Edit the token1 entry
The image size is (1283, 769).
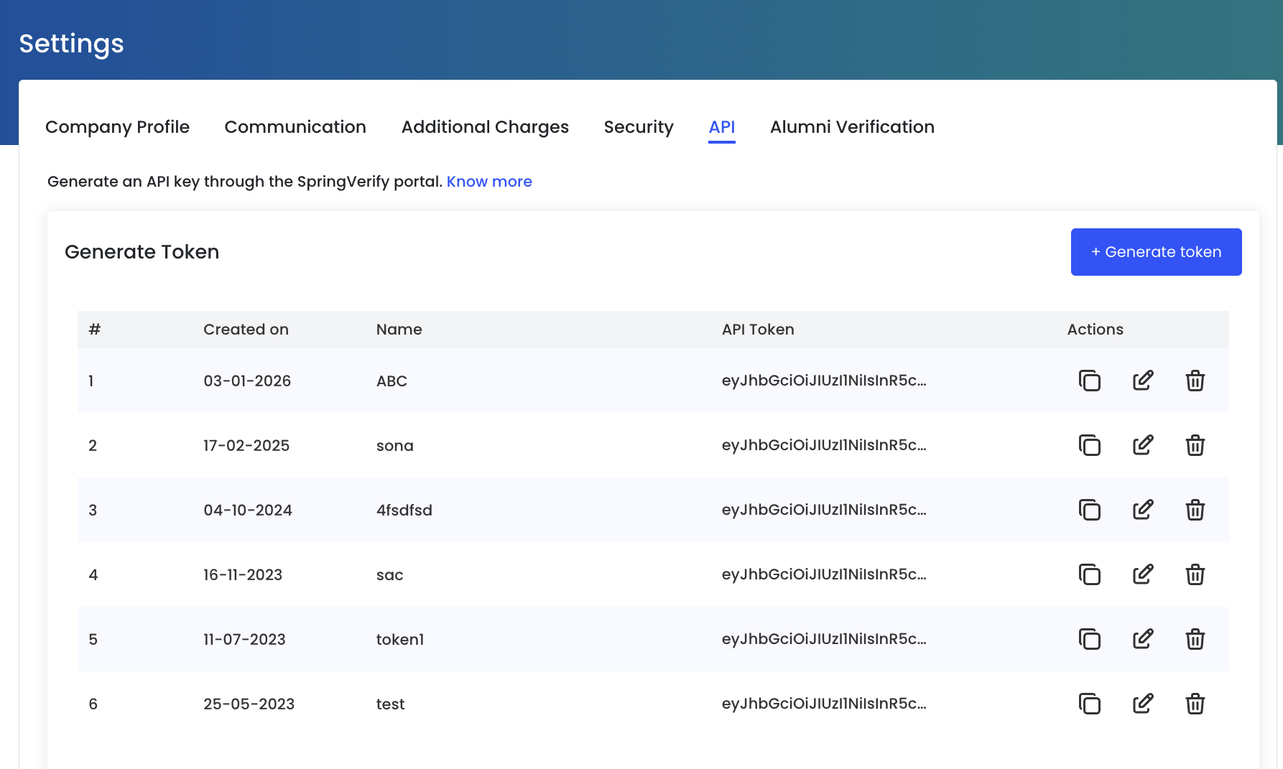tap(1142, 639)
